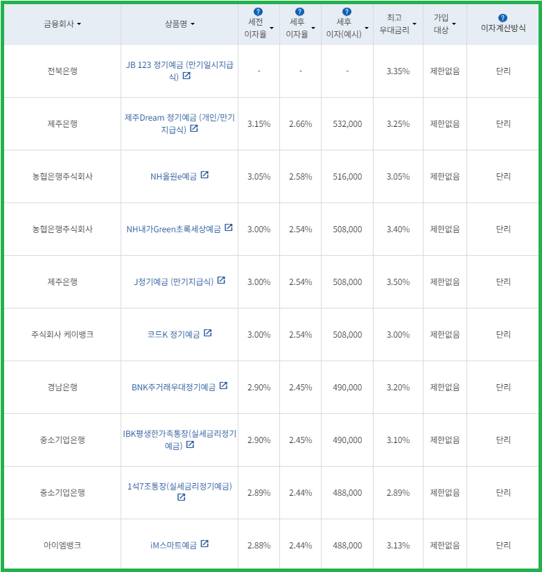Open external link icon for BNK주거래우대정기예금

pos(224,385)
